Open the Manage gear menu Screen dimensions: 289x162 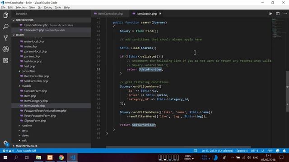point(6,143)
